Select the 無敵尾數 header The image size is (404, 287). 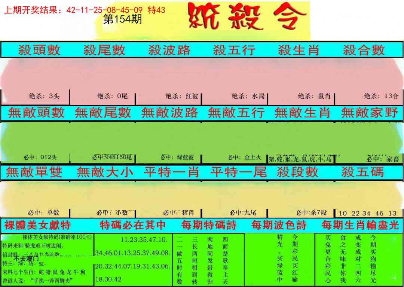tap(103, 113)
